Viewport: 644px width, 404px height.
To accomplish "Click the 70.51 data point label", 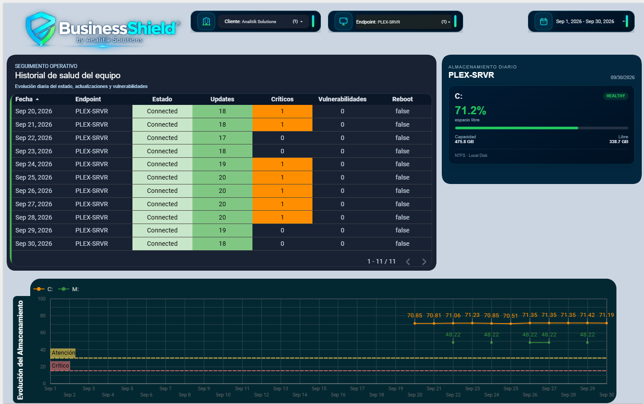I will [510, 316].
